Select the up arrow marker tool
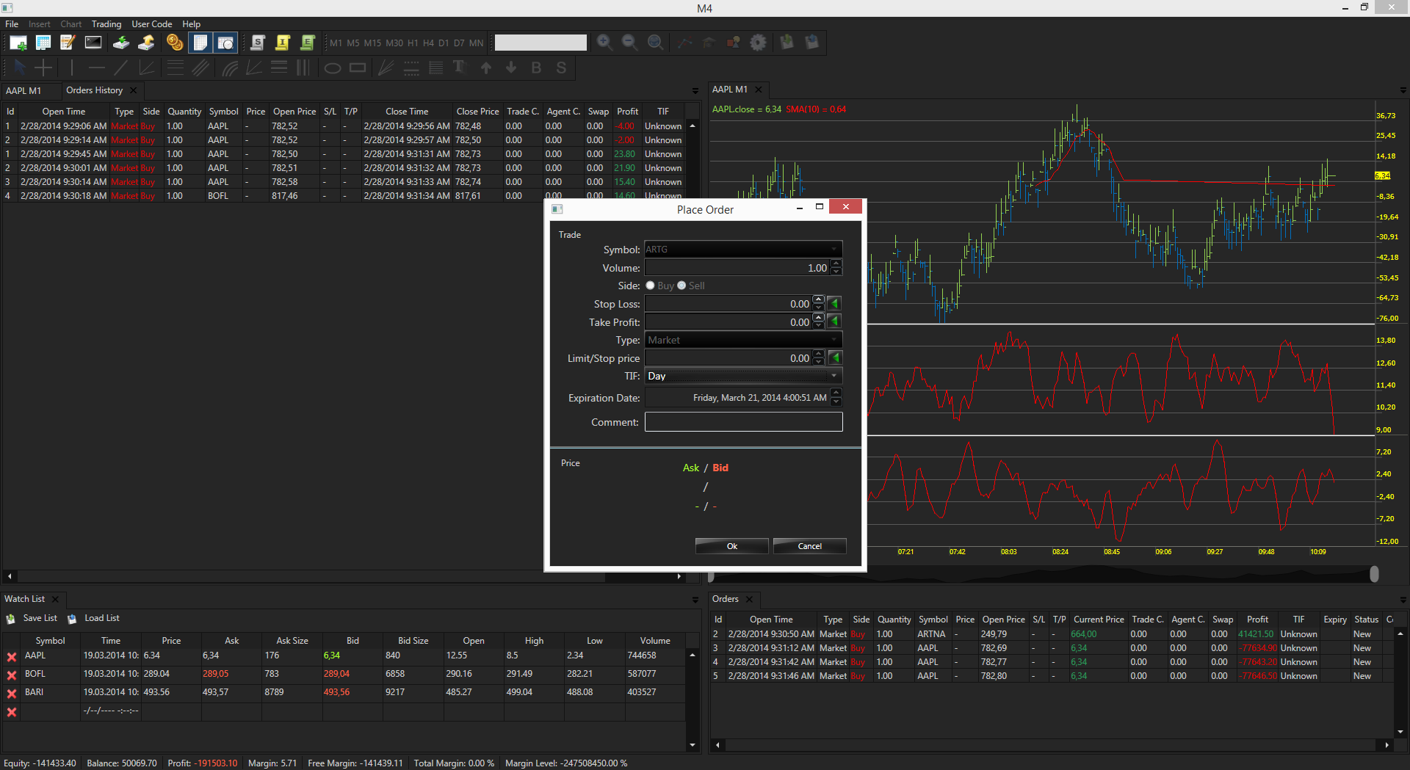Screen dimensions: 1410x770 pos(486,68)
